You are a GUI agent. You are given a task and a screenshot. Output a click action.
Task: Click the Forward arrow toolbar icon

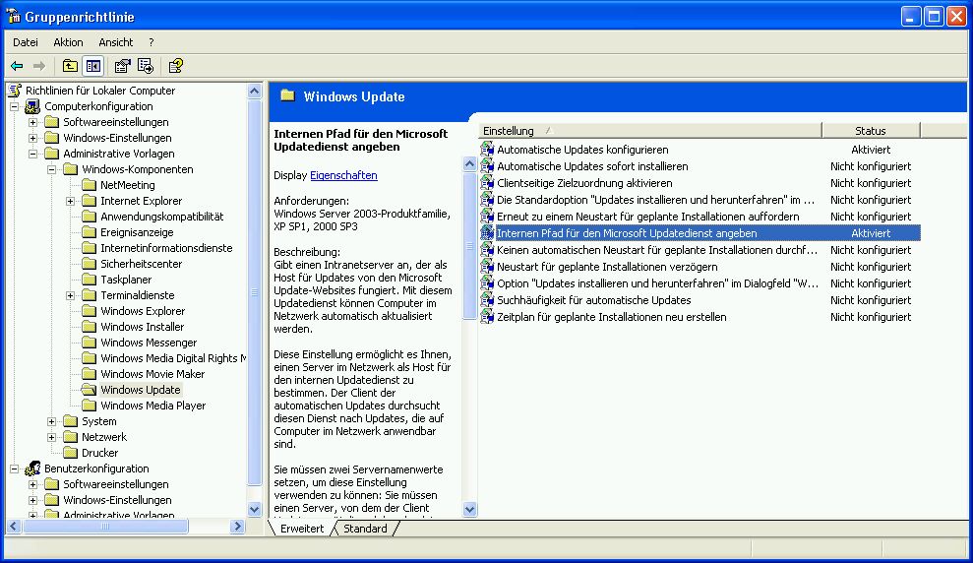(x=39, y=66)
